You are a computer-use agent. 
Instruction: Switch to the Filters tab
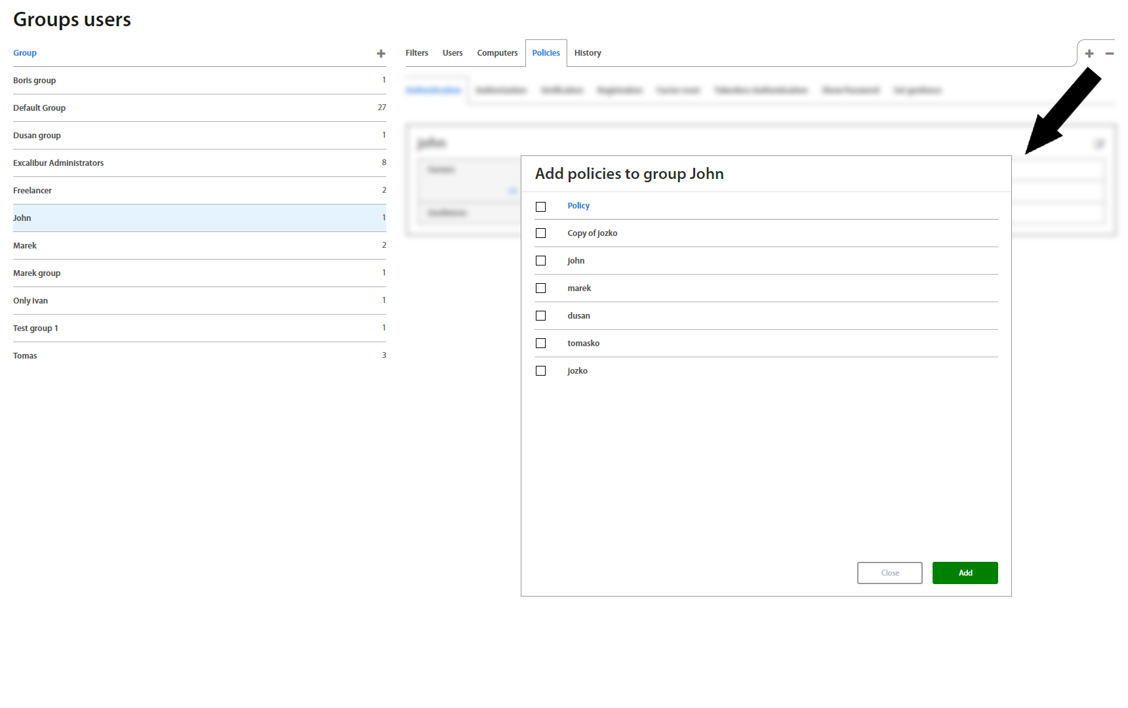coord(416,53)
